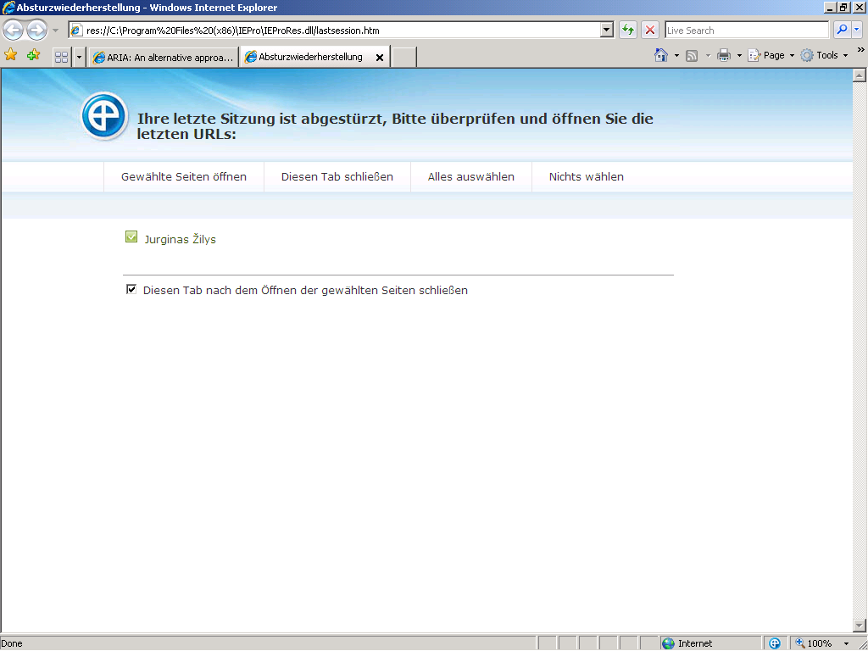Image resolution: width=868 pixels, height=651 pixels.
Task: Click Gewählte Seiten öffnen
Action: point(184,176)
